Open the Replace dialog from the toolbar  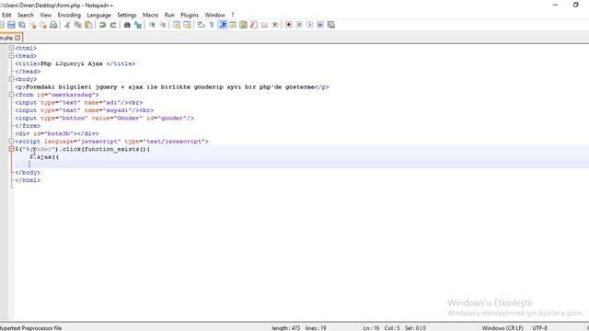click(x=138, y=25)
